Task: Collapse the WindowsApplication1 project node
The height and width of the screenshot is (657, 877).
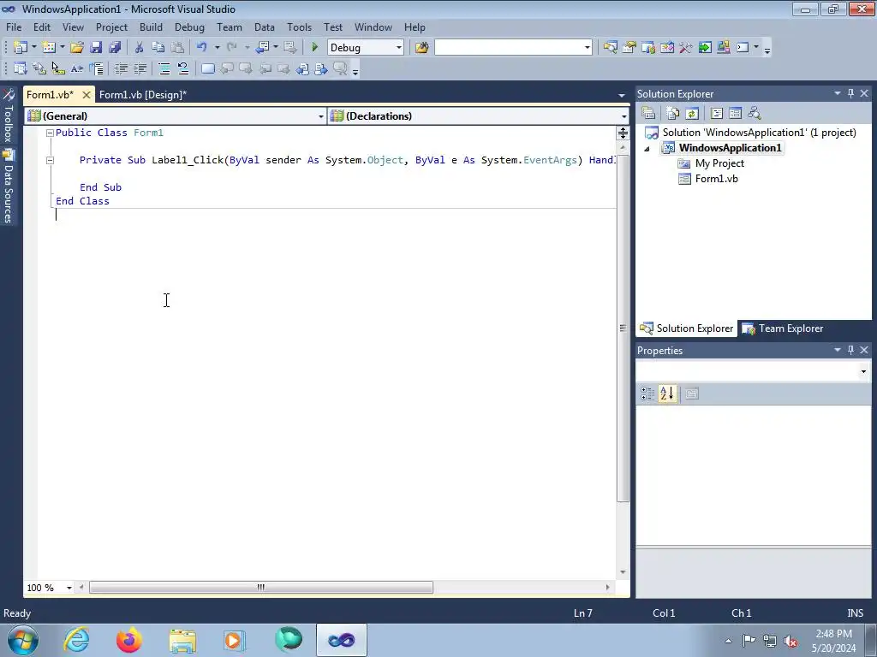Action: pyautogui.click(x=647, y=149)
